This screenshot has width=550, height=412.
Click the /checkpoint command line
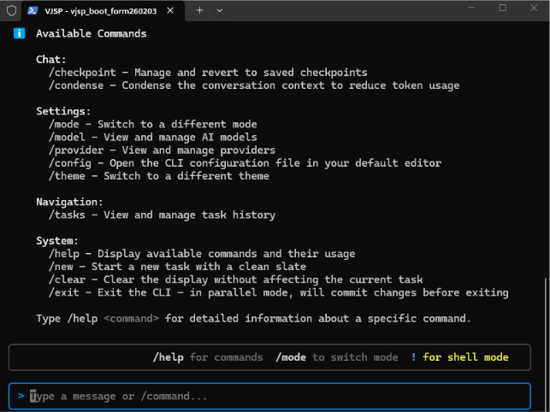(208, 73)
